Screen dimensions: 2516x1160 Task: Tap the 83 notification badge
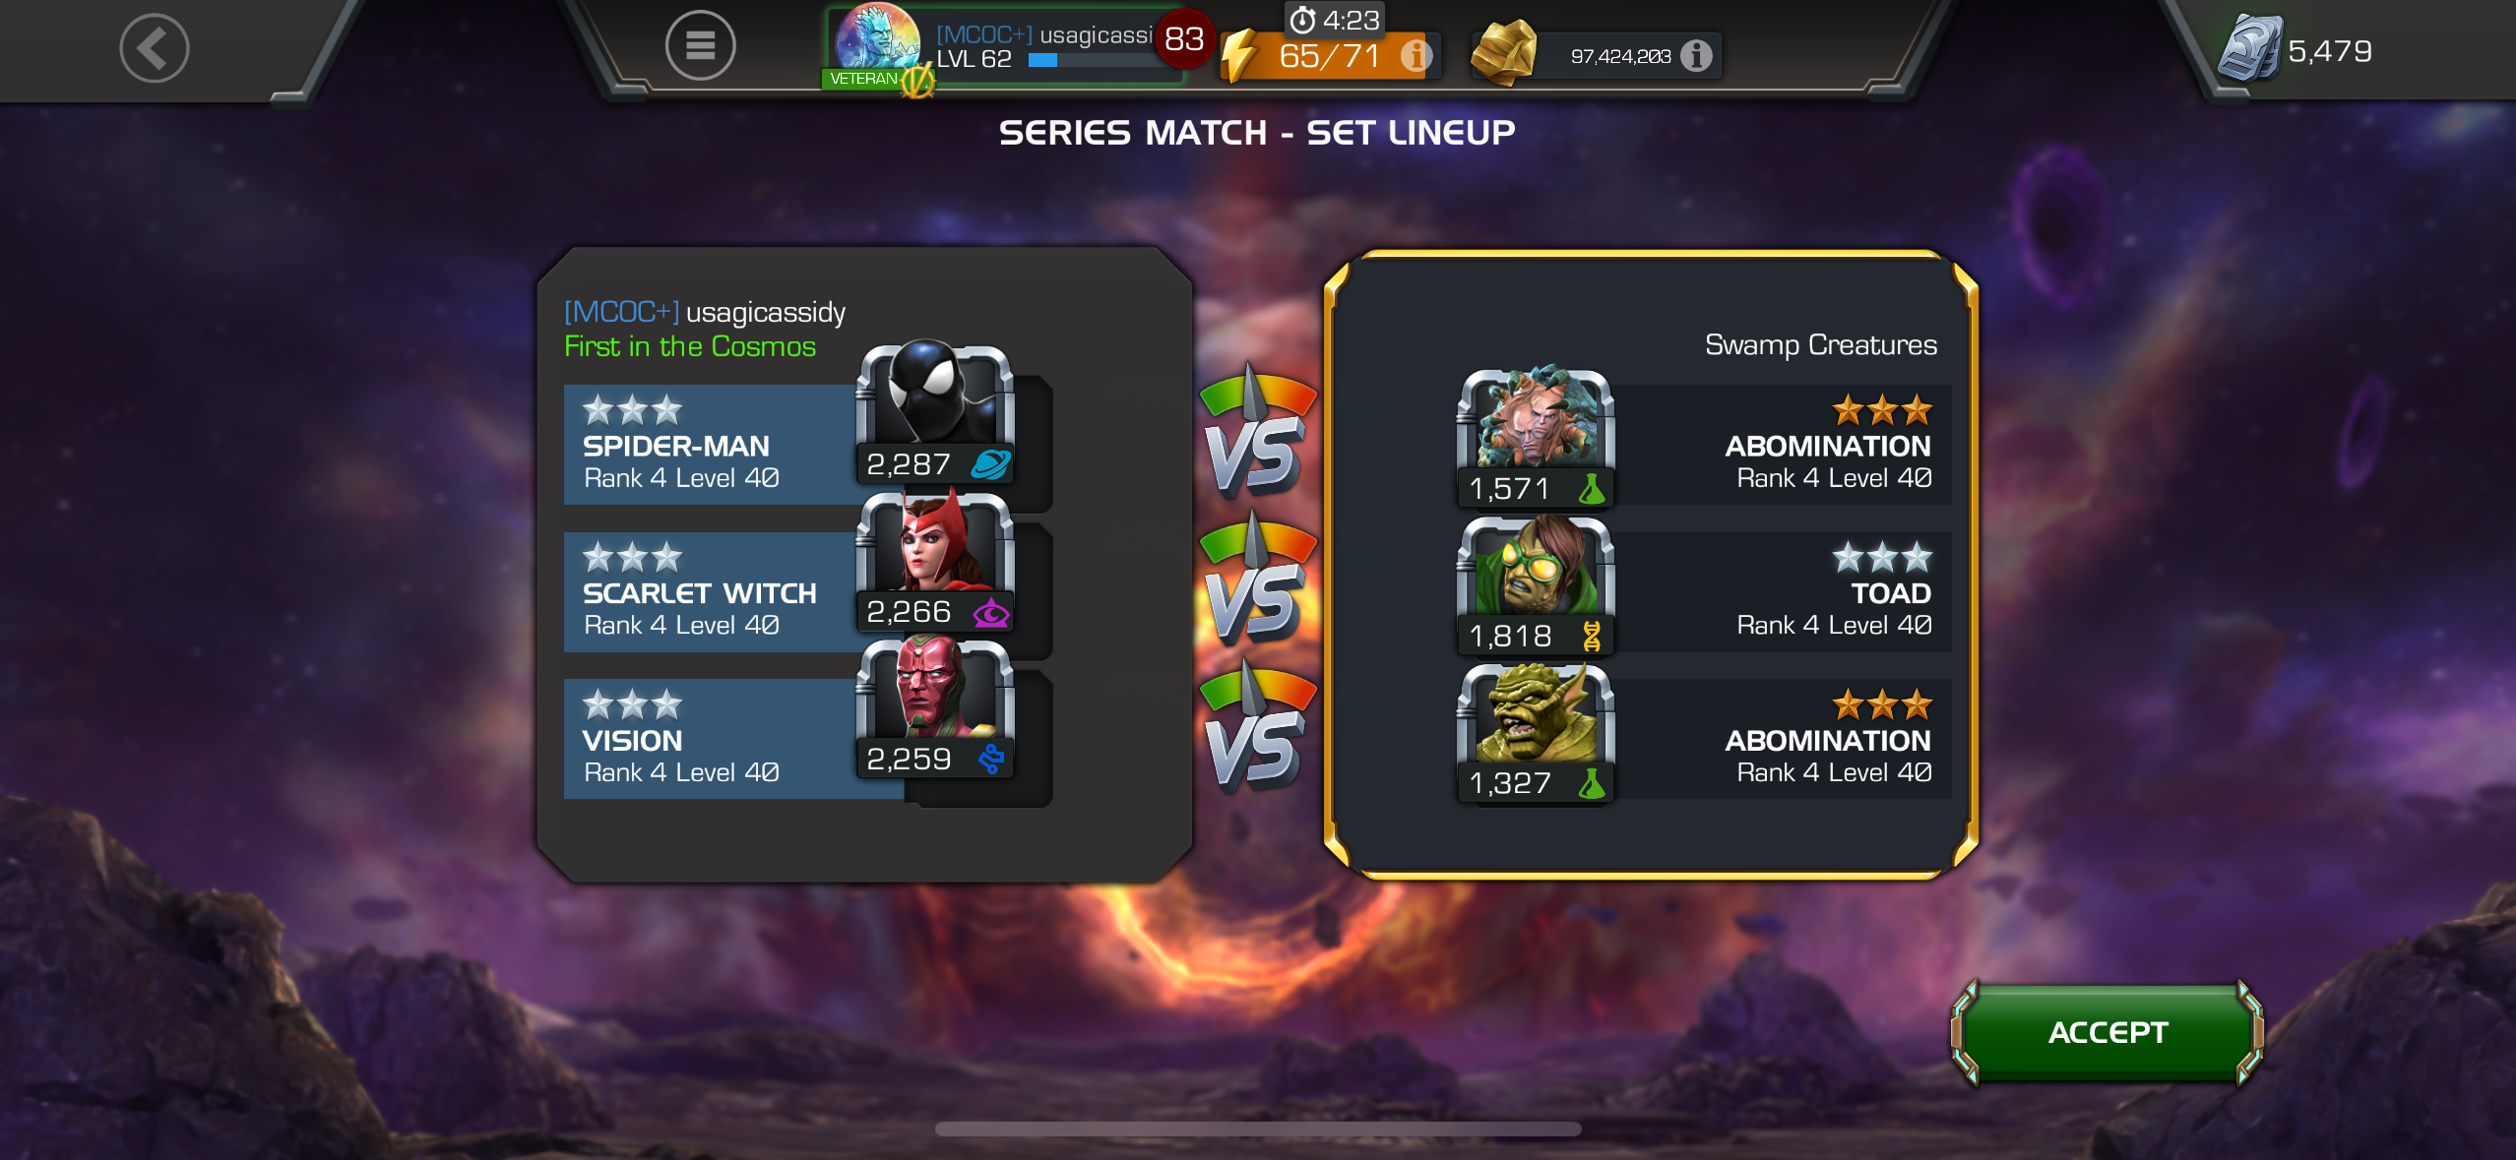pos(1184,39)
